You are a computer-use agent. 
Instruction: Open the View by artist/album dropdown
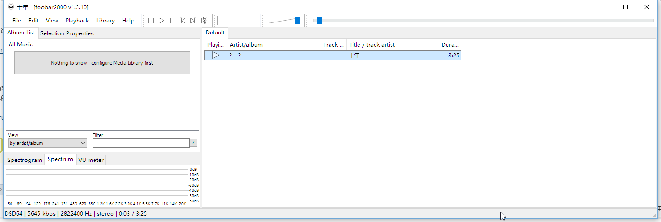pos(47,143)
